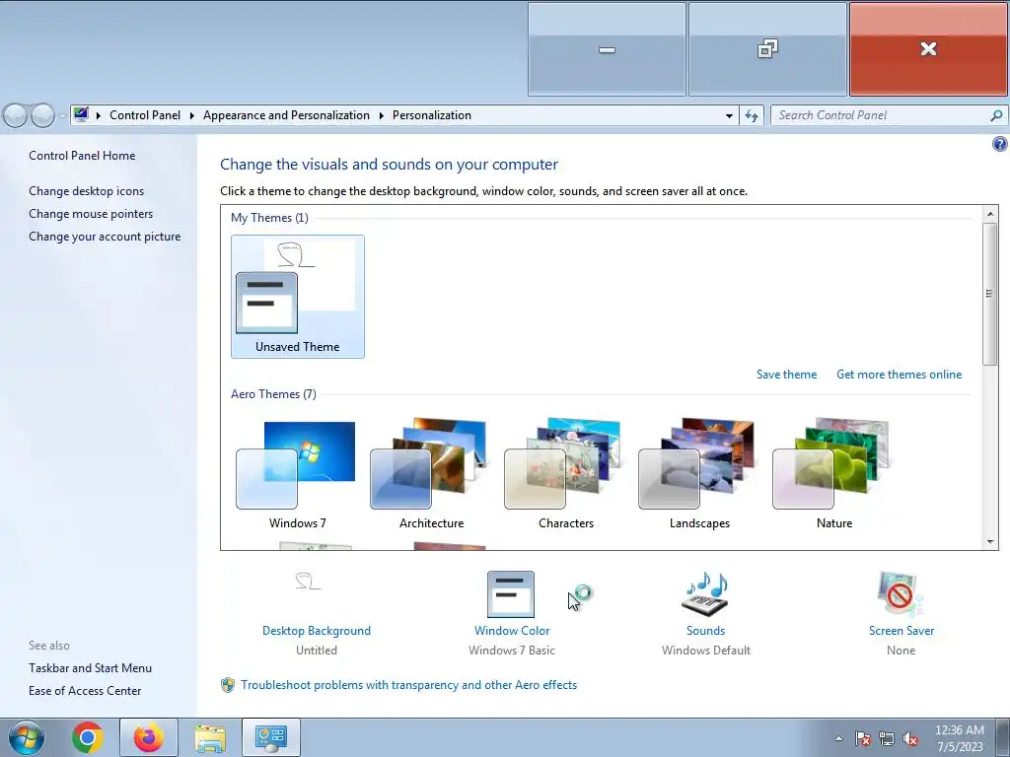This screenshot has width=1010, height=757.
Task: Open the Window Color icon
Action: point(511,594)
